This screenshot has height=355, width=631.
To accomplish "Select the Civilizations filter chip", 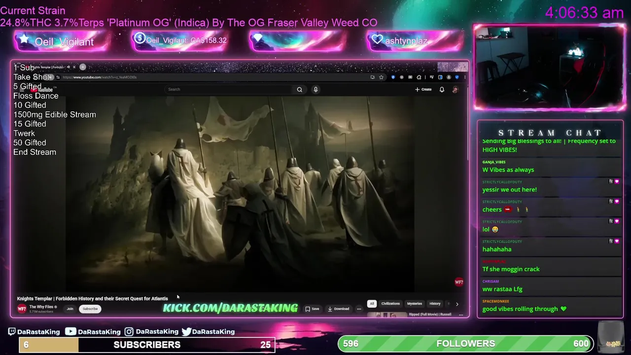I will [x=390, y=304].
